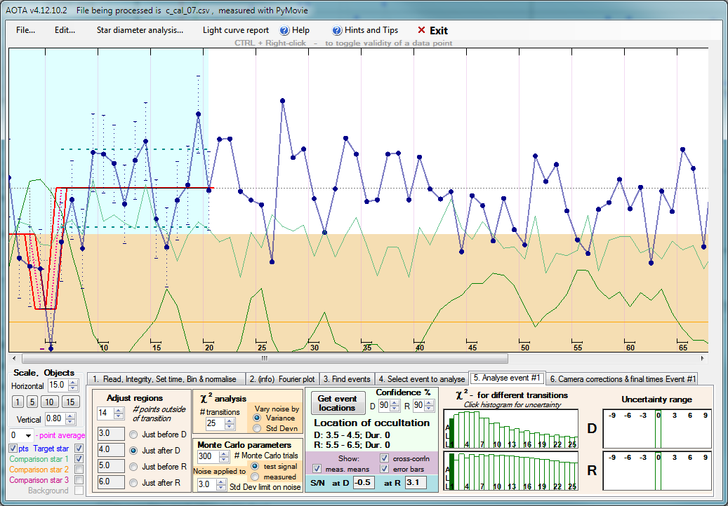Toggle the error bars checkbox
Screen dimensions: 728x506
385,469
